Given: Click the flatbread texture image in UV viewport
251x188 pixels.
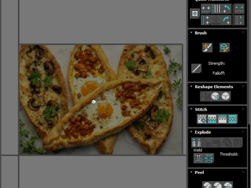Looking at the screenshot, I should [x=101, y=99].
